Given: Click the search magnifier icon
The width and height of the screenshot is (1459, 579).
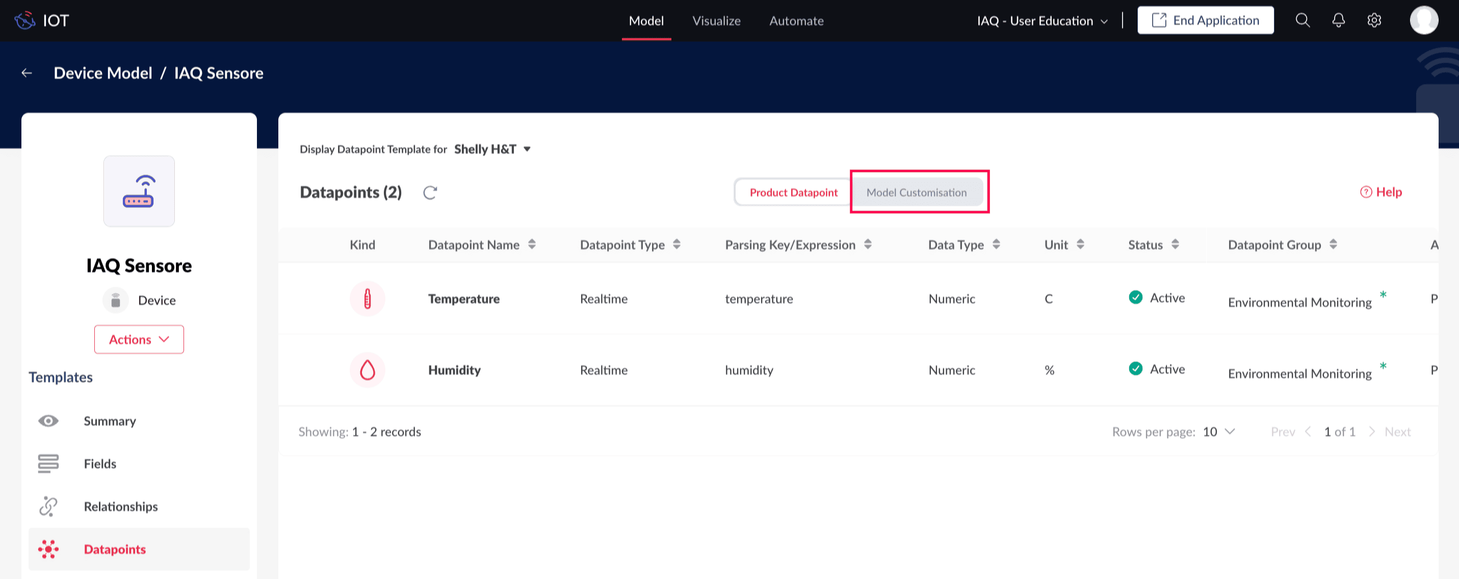Looking at the screenshot, I should [x=1302, y=20].
